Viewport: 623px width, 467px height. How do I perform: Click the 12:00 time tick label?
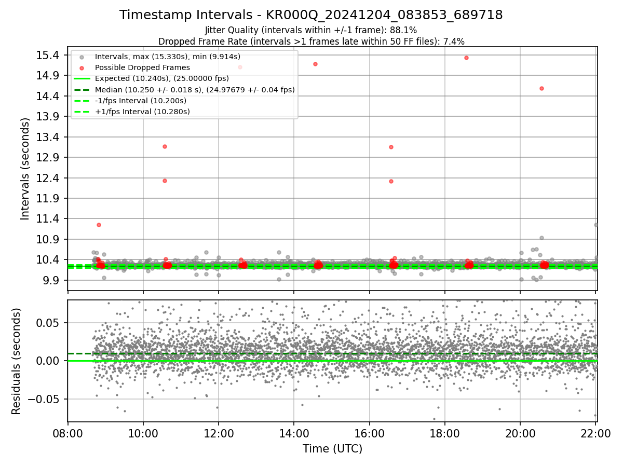pos(219,434)
